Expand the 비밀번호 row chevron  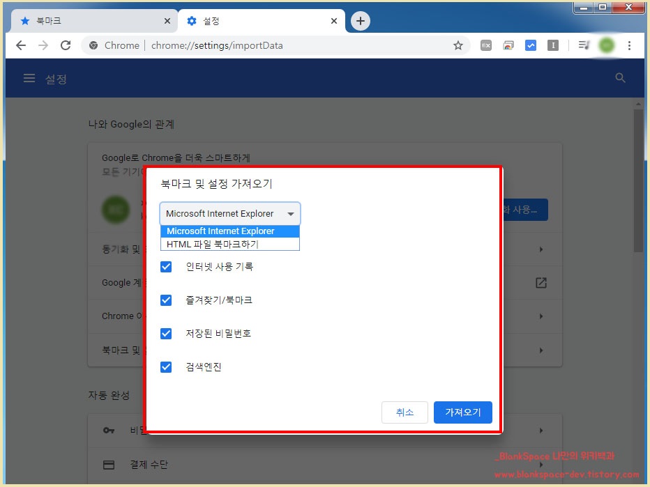click(541, 431)
